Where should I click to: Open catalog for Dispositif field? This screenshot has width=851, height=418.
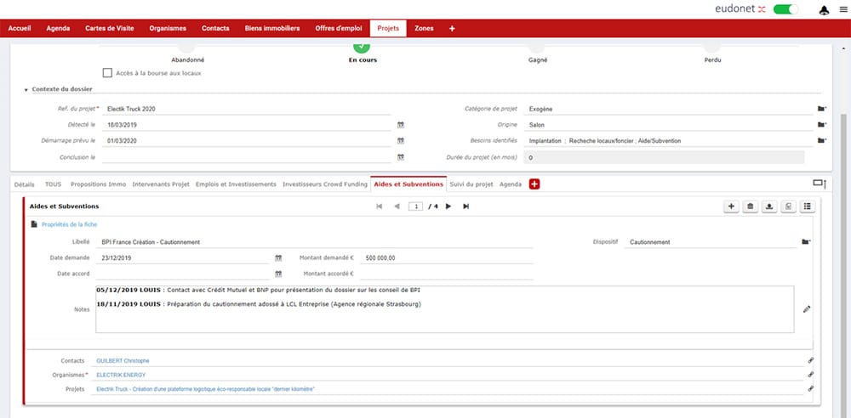click(x=806, y=242)
